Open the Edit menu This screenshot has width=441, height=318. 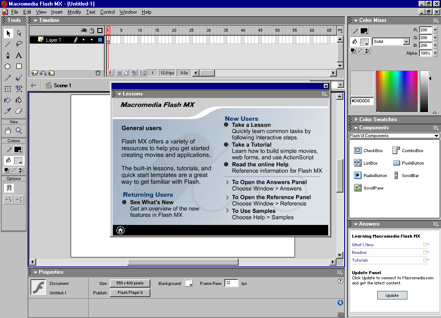(27, 12)
